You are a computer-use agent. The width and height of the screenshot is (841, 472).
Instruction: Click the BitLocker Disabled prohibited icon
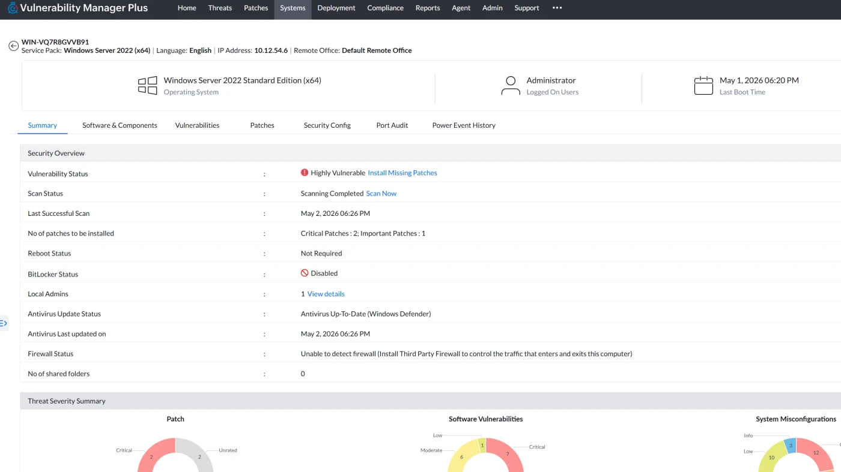pos(305,273)
